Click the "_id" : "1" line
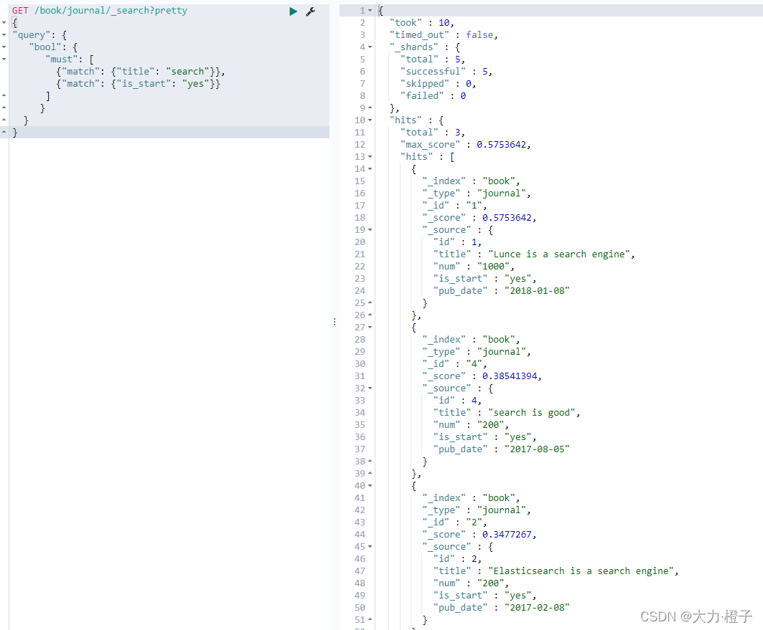763x630 pixels. (x=454, y=206)
